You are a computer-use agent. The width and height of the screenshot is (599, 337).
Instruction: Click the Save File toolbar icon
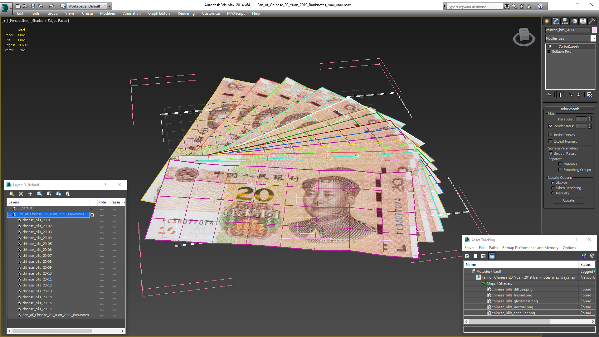[x=33, y=6]
